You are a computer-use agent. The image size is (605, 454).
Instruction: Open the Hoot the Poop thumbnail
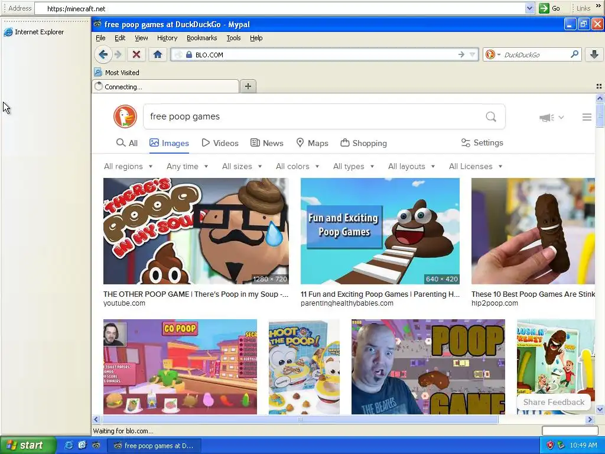tap(304, 367)
